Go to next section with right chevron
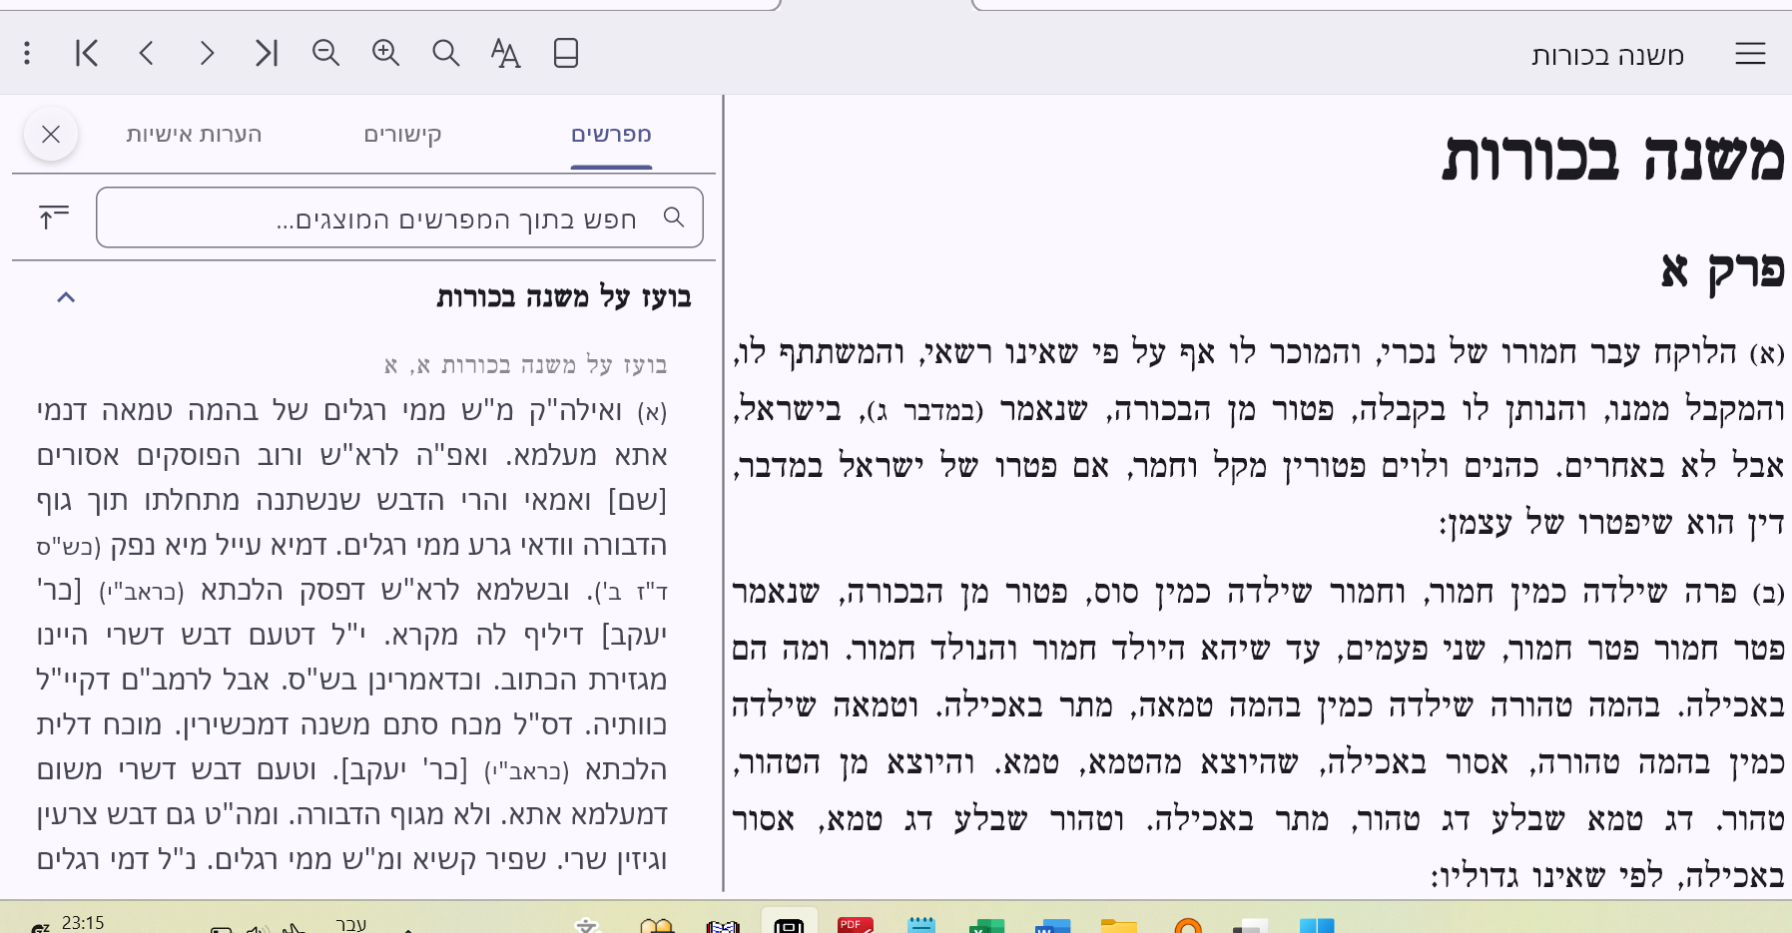This screenshot has width=1792, height=933. pyautogui.click(x=207, y=53)
